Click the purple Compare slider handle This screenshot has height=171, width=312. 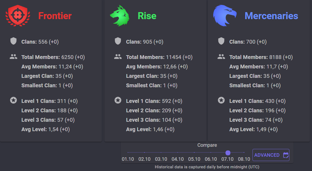pos(228,153)
